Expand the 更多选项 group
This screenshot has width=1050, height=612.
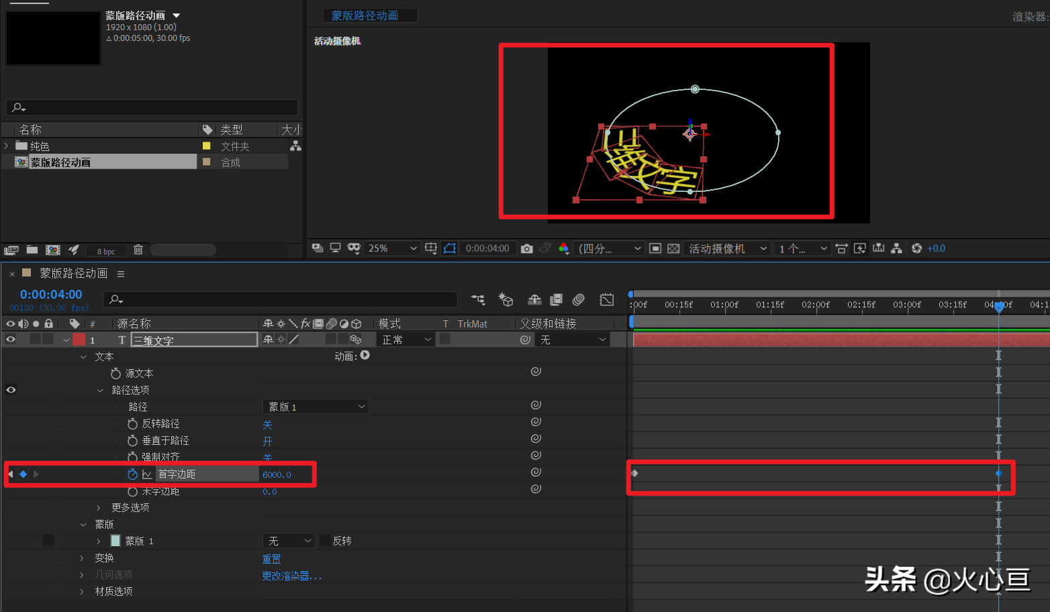click(99, 508)
